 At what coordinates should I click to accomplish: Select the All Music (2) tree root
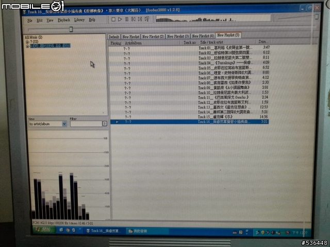[x=34, y=38]
